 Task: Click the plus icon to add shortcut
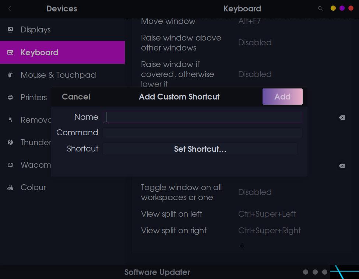(242, 246)
